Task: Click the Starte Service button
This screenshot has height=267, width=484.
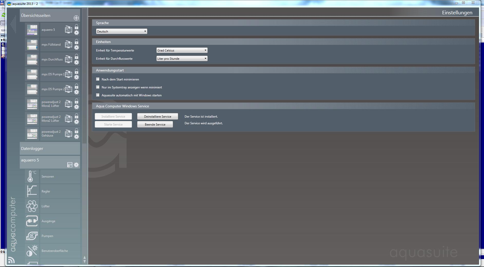Action: click(x=113, y=124)
